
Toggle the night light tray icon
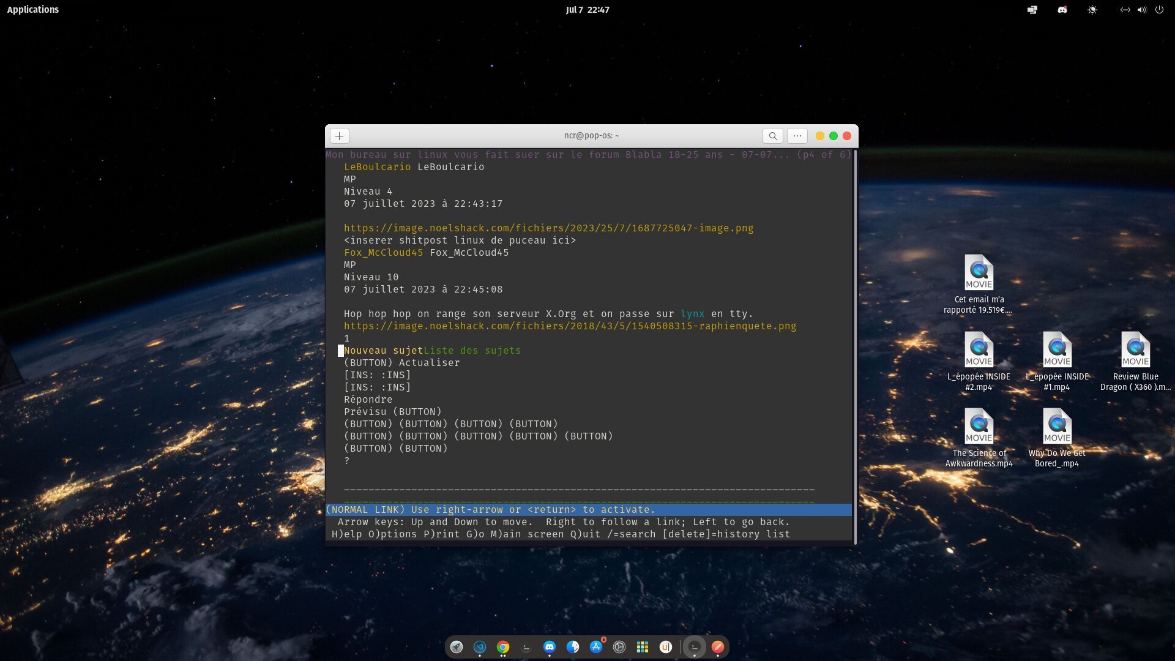pos(1092,10)
